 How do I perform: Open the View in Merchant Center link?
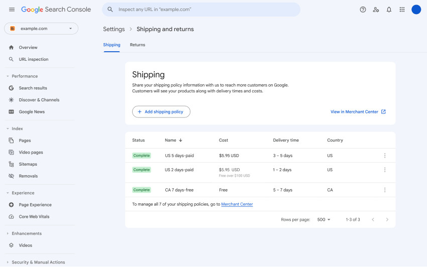(358, 112)
